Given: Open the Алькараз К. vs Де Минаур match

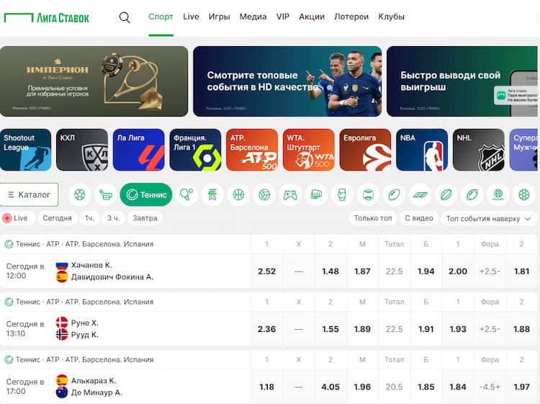Looking at the screenshot, I should pos(125,387).
